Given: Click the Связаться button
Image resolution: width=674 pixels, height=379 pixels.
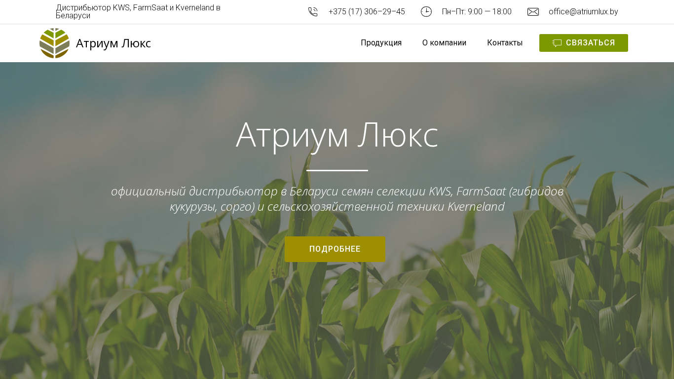Looking at the screenshot, I should [584, 43].
